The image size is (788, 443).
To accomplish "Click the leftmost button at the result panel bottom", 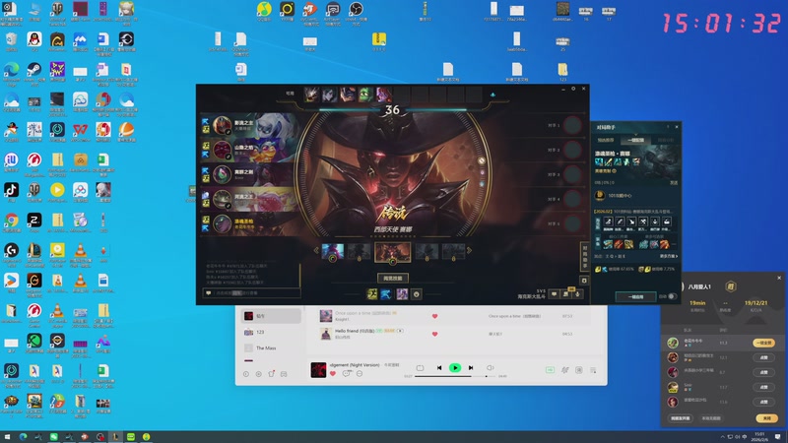I will [x=680, y=417].
